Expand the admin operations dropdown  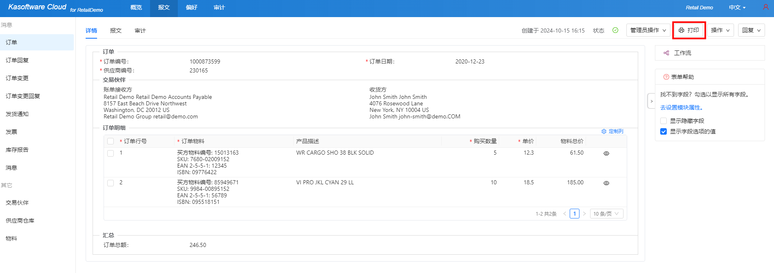click(648, 30)
